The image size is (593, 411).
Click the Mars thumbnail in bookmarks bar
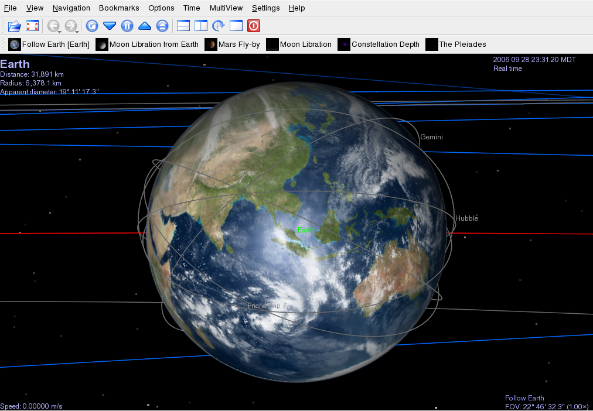pyautogui.click(x=210, y=44)
